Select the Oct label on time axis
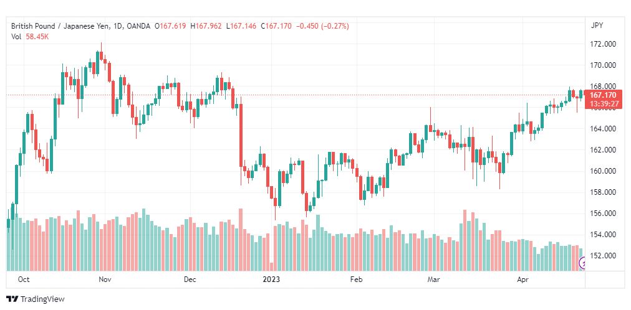631x310 pixels. click(x=24, y=279)
